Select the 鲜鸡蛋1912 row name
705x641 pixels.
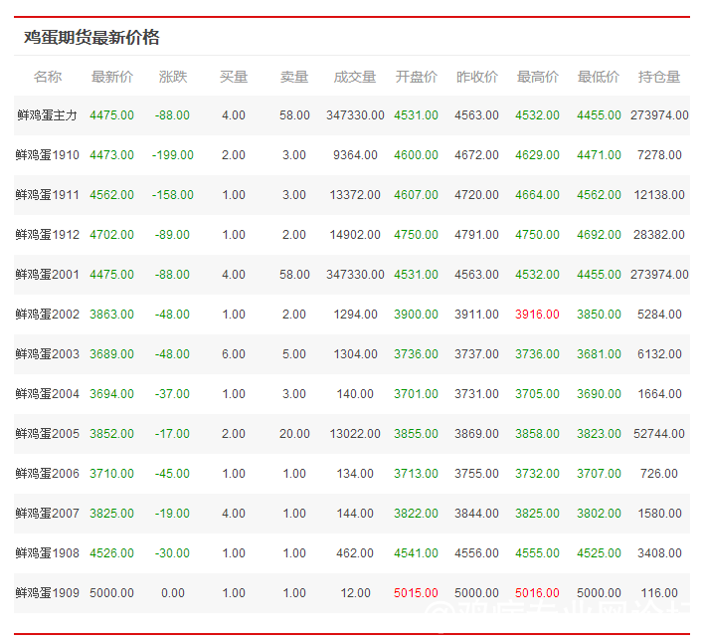tap(47, 235)
